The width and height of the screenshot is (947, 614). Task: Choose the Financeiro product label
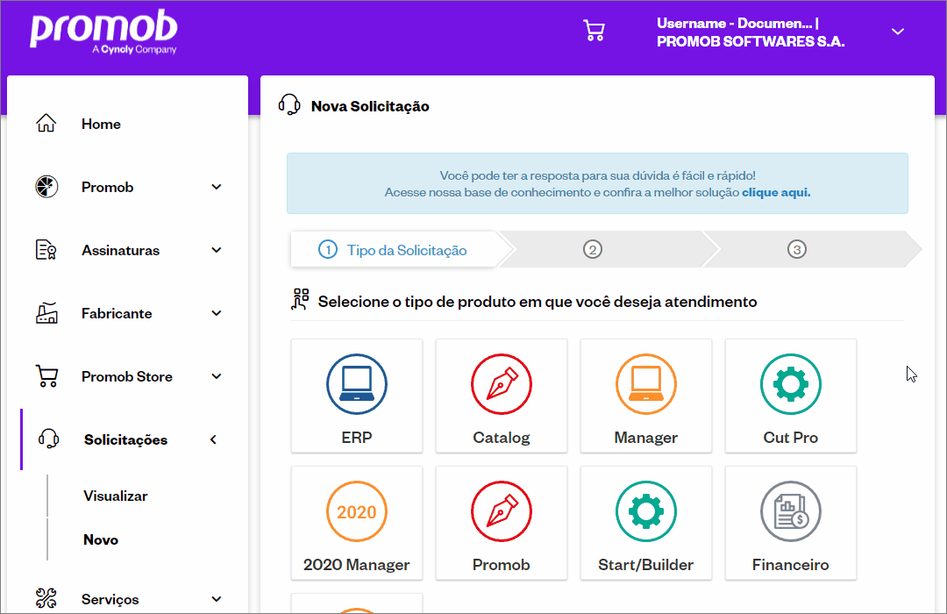(x=791, y=565)
